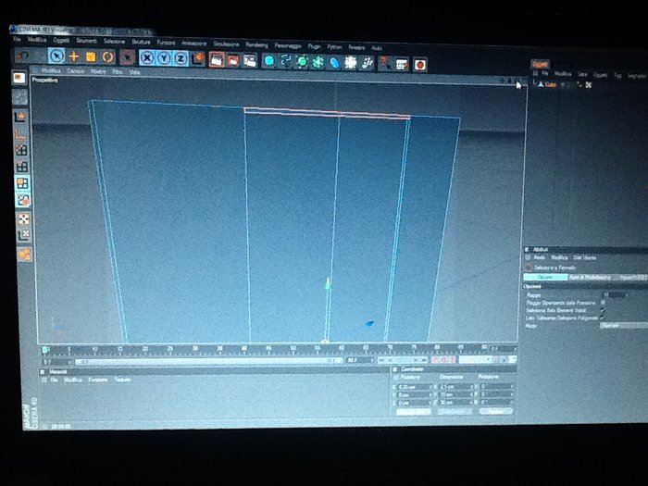The width and height of the screenshot is (648, 486).
Task: Add a Cube primitive object icon
Action: (x=269, y=61)
